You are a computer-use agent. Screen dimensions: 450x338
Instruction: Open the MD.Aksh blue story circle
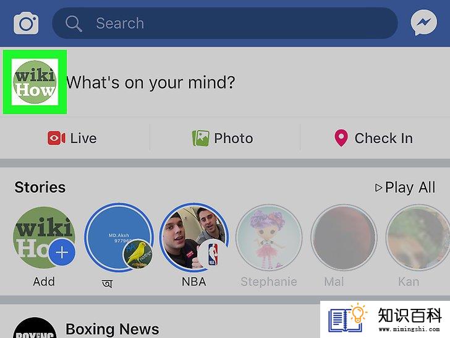pos(119,238)
